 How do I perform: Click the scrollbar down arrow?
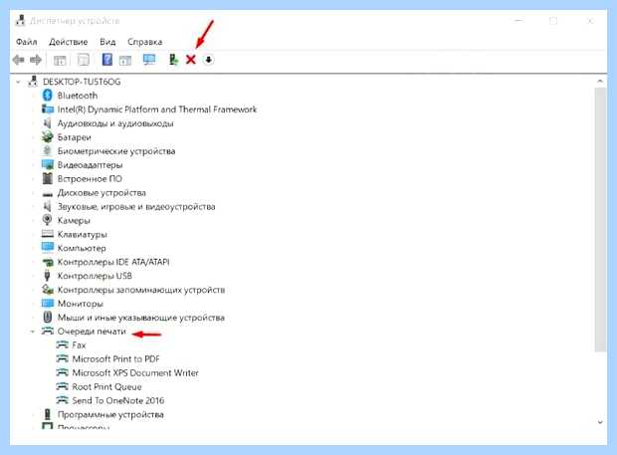(600, 422)
